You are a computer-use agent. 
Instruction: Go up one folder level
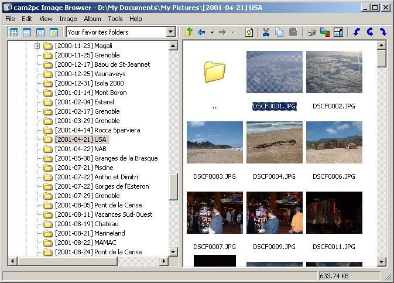click(x=189, y=32)
